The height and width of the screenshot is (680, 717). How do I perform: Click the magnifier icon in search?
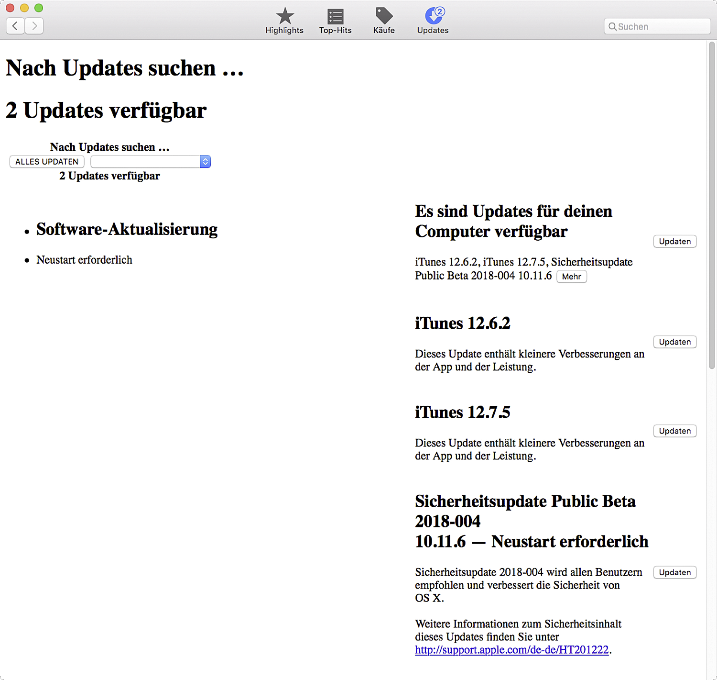click(612, 27)
